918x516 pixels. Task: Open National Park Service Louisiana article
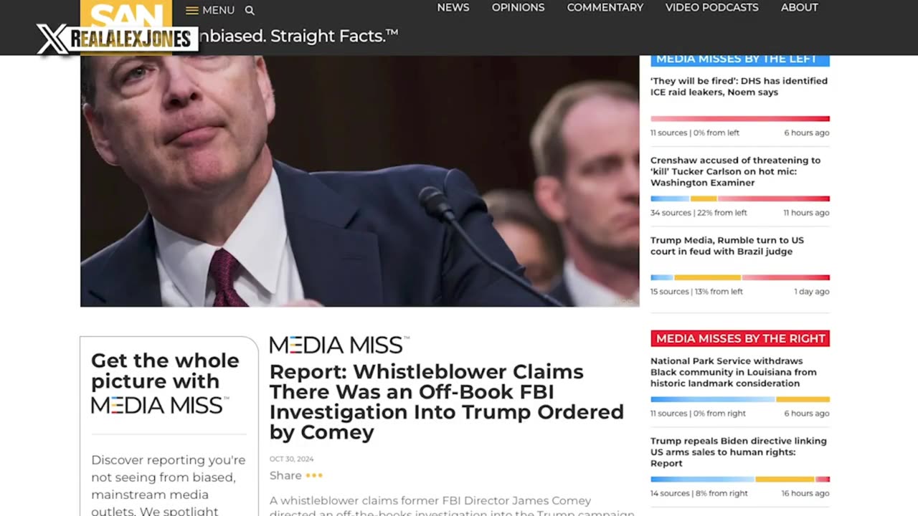[733, 372]
